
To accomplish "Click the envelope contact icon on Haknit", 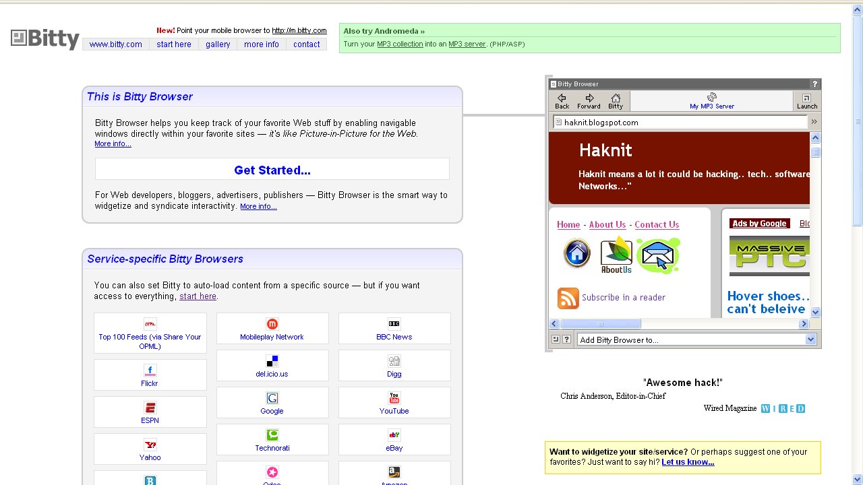I will 658,255.
